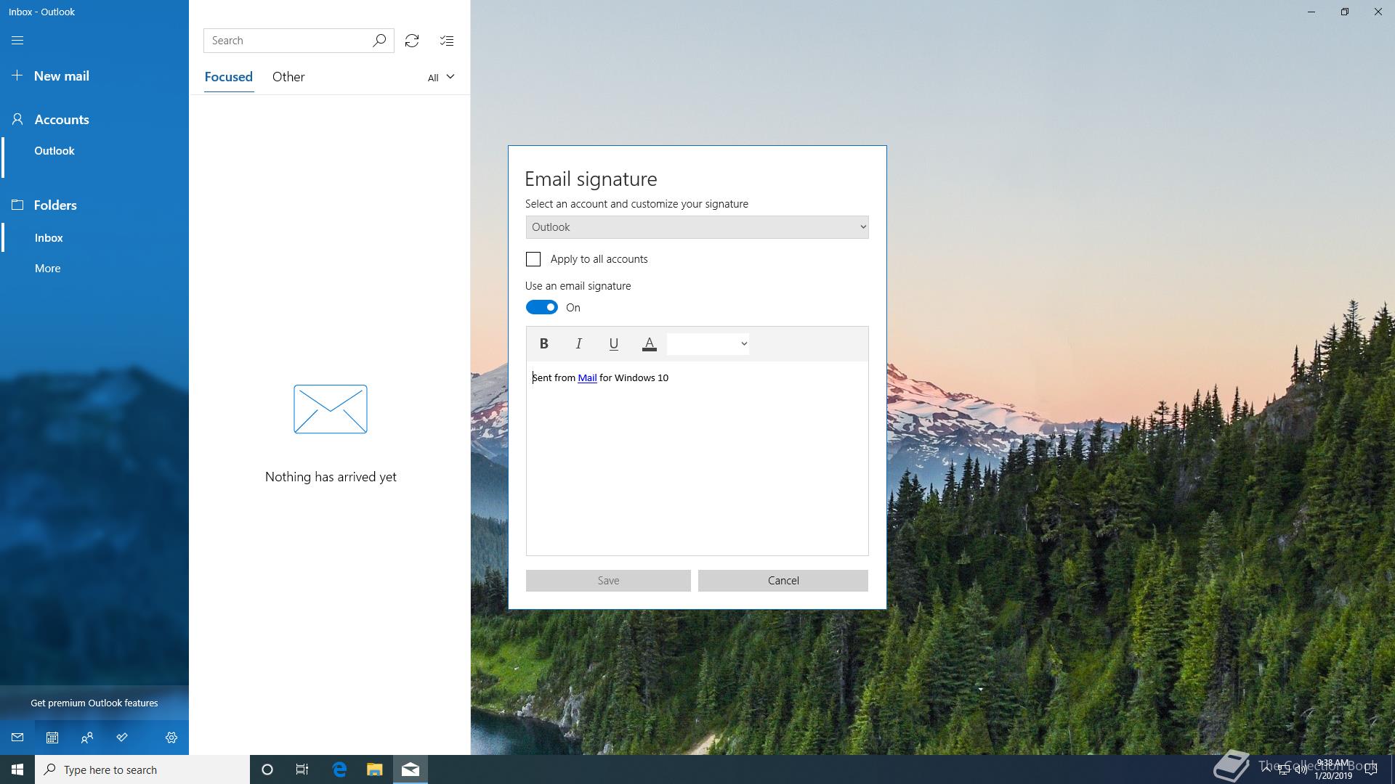The height and width of the screenshot is (784, 1395).
Task: Select the Focused tab
Action: coord(228,77)
